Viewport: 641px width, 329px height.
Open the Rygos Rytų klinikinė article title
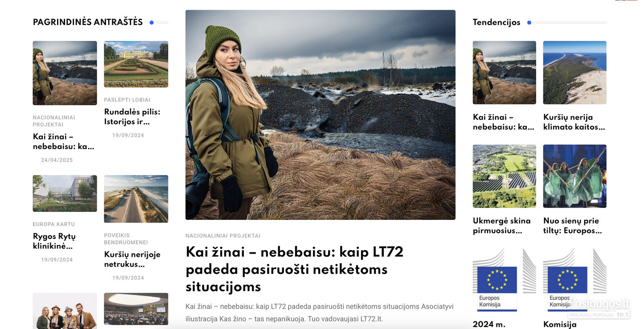pos(54,241)
